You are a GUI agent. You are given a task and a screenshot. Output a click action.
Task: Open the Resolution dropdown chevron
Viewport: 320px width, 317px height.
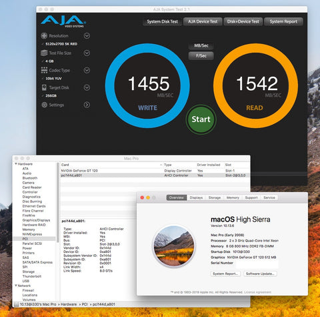[x=87, y=35]
